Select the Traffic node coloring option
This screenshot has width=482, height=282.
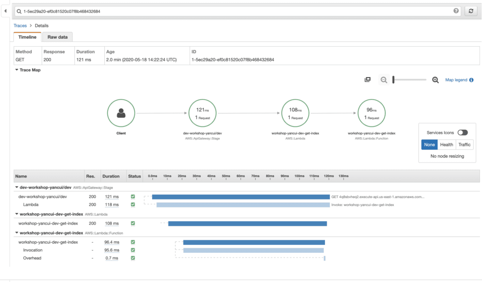pos(464,144)
